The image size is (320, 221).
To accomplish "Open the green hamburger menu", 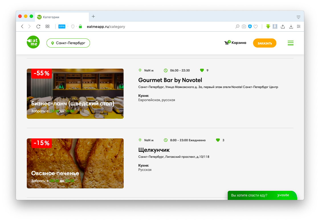I will 290,43.
